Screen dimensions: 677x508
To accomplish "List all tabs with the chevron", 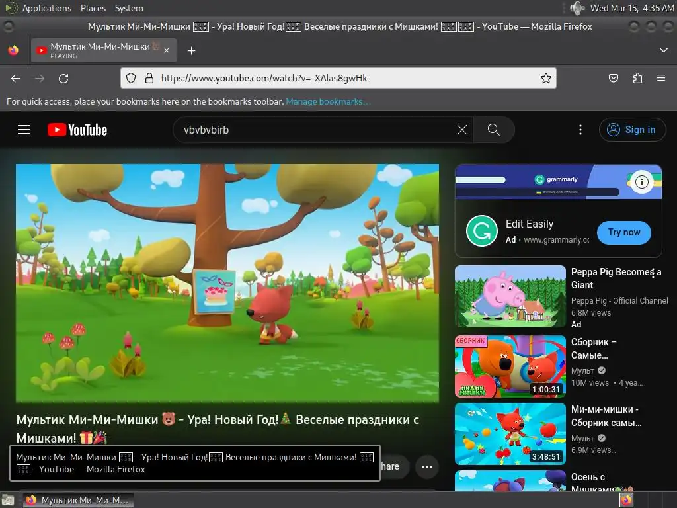I will [x=664, y=50].
